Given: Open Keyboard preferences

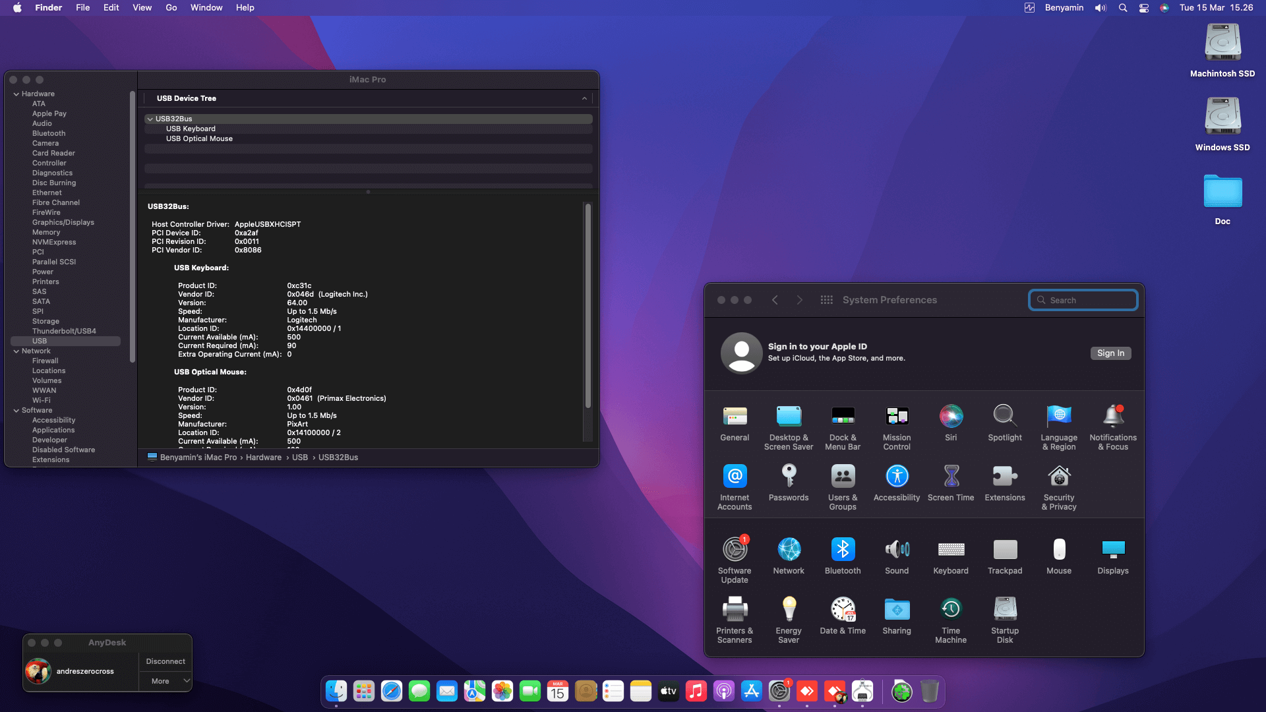Looking at the screenshot, I should 951,556.
